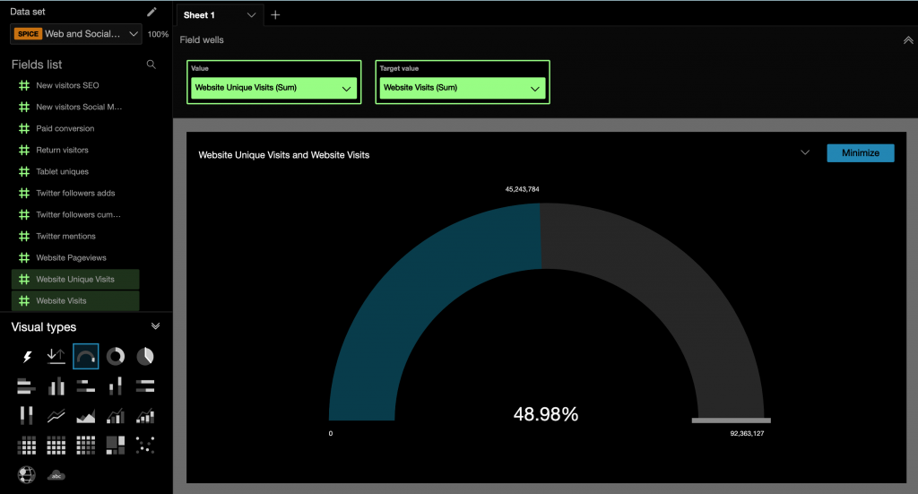Select the Twitter mentions field
Image resolution: width=918 pixels, height=494 pixels.
(65, 236)
